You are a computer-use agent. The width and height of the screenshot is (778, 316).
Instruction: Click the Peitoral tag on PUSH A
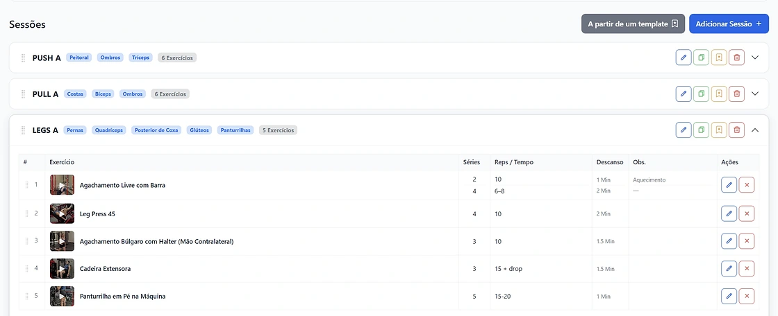(79, 58)
